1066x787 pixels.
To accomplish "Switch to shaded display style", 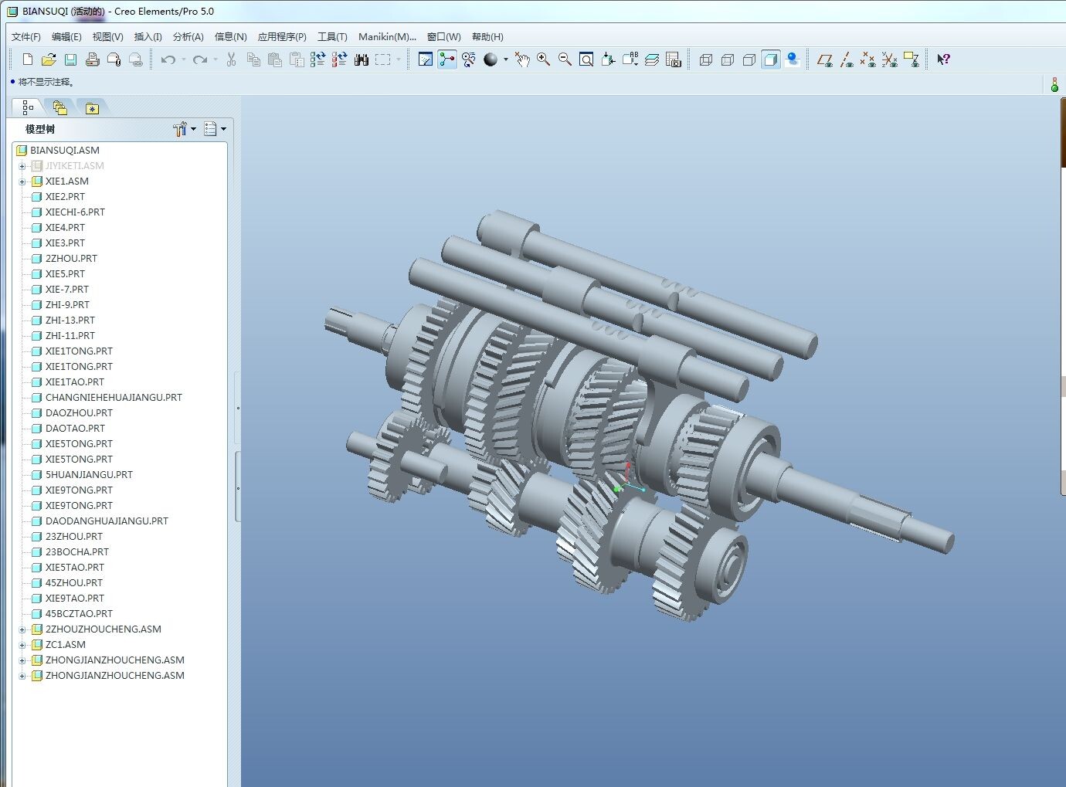I will [x=770, y=59].
